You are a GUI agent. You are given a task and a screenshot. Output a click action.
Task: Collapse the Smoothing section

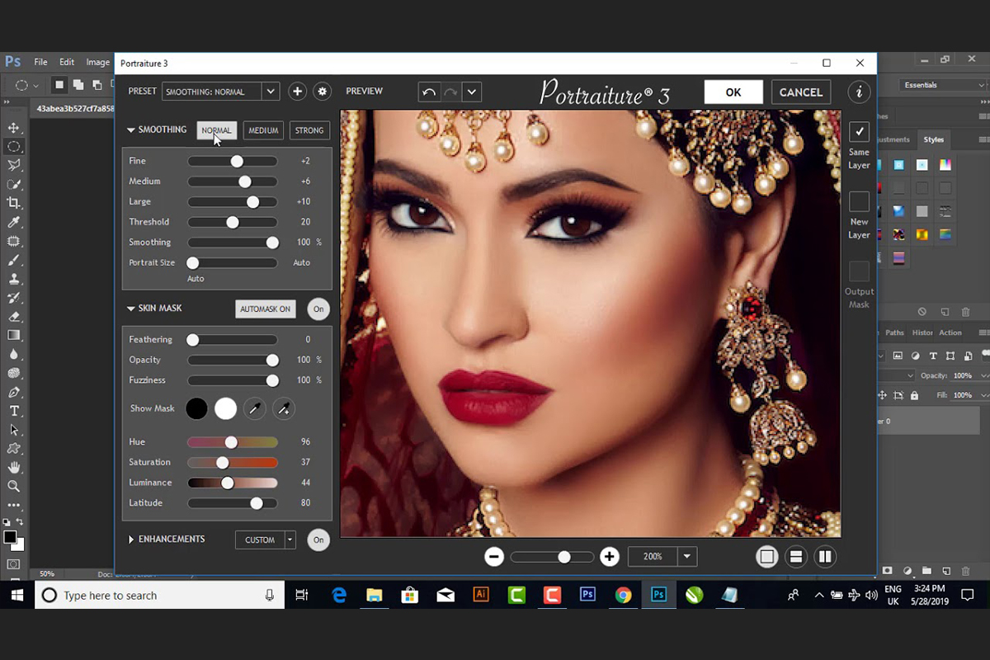click(x=131, y=130)
